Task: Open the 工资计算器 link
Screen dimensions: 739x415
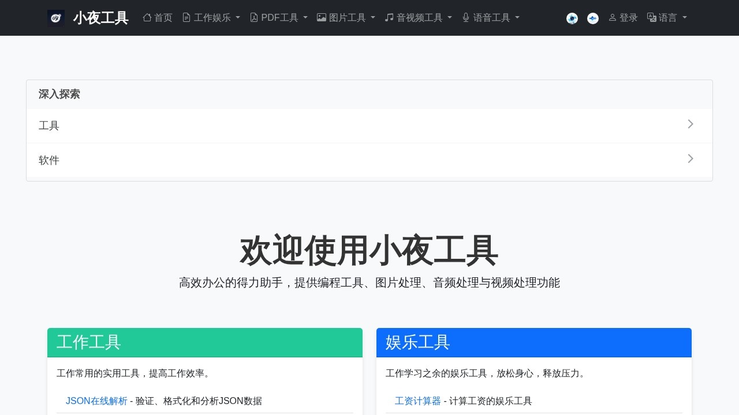Action: [417, 401]
